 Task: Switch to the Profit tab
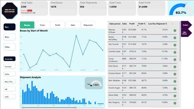pos(58,25)
